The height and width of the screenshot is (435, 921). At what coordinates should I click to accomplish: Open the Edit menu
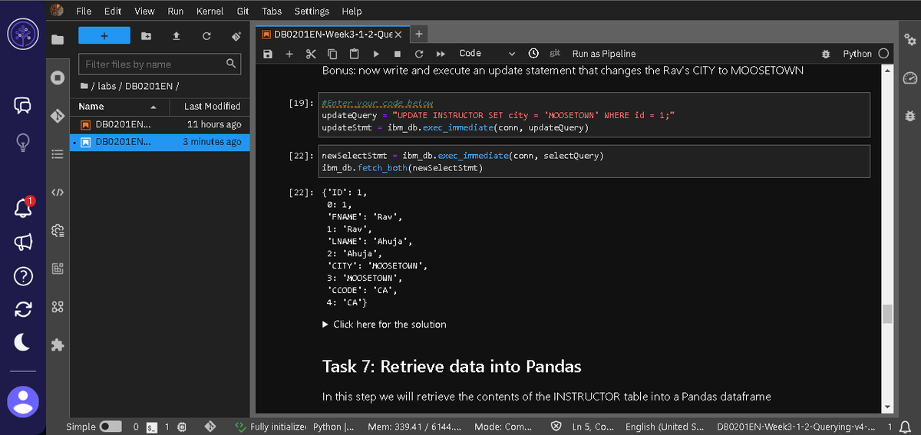pyautogui.click(x=113, y=12)
